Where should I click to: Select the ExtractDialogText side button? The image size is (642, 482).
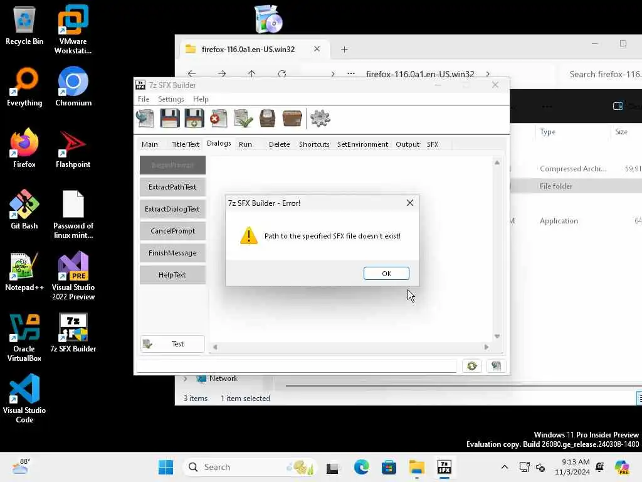click(172, 209)
